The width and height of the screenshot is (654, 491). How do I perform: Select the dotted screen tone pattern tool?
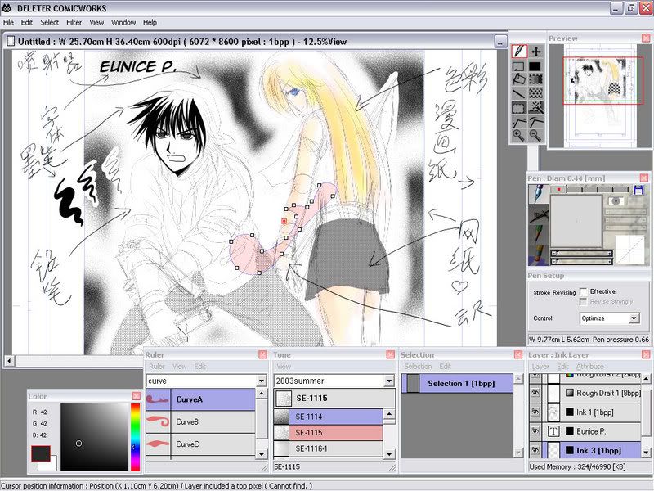(x=536, y=93)
